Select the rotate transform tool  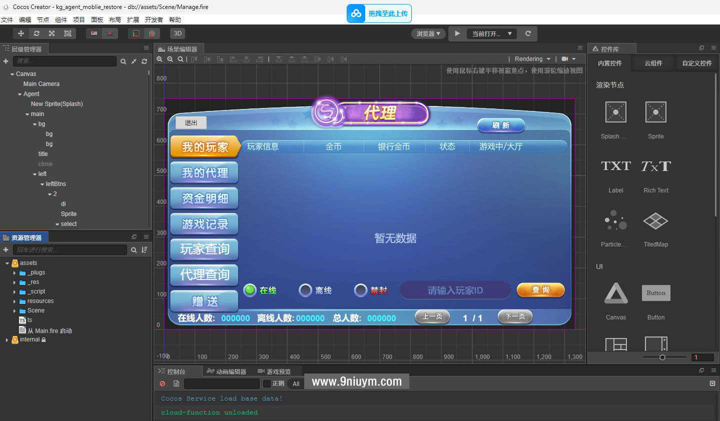click(37, 33)
